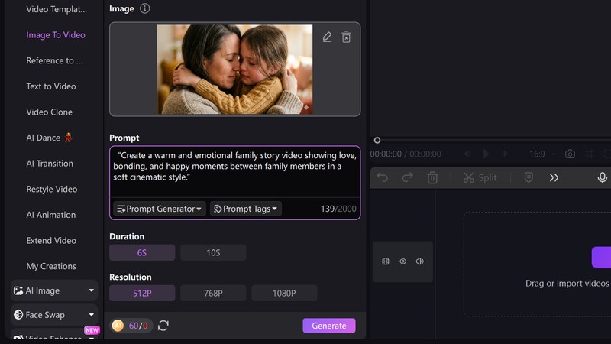Choose 1080P resolution
The width and height of the screenshot is (611, 344).
(284, 294)
